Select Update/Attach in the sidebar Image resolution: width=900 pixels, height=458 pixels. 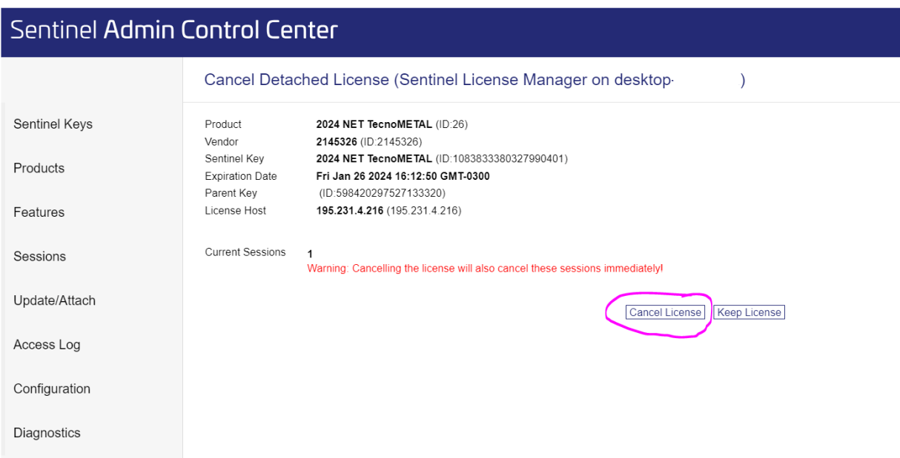[54, 300]
